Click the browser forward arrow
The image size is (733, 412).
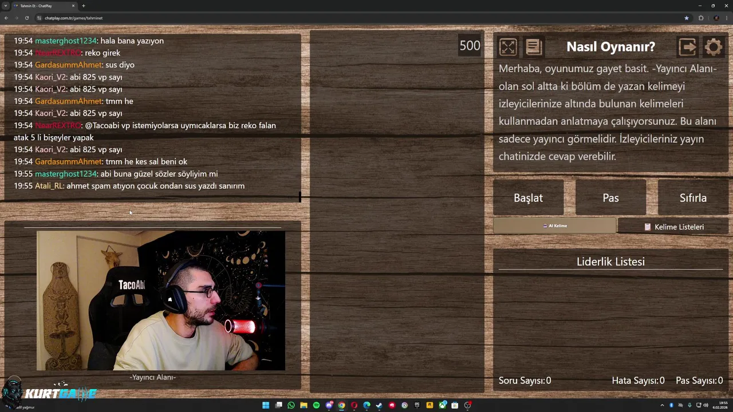point(17,18)
